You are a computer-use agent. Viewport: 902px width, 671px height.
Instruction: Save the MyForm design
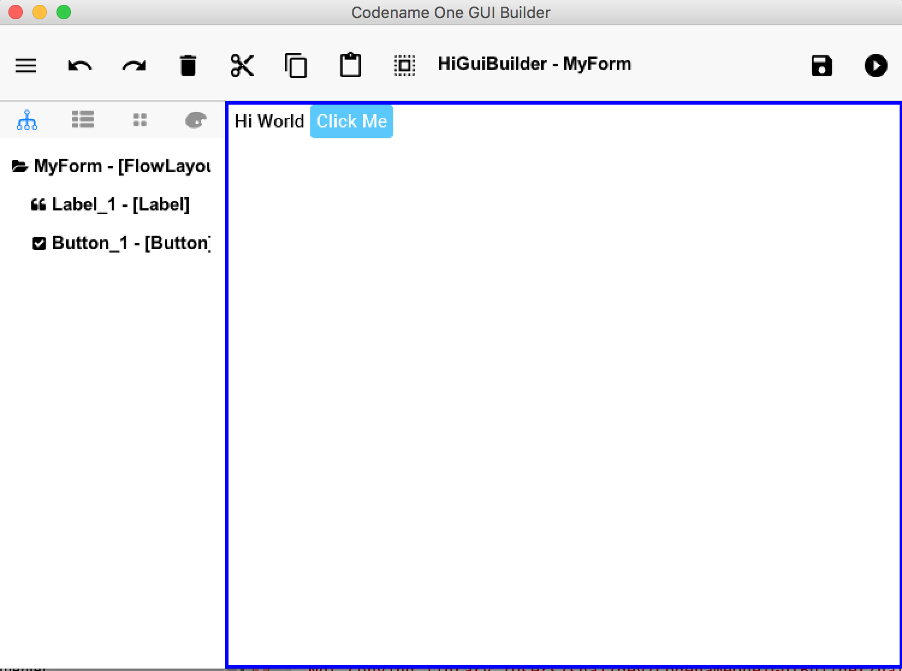point(822,66)
